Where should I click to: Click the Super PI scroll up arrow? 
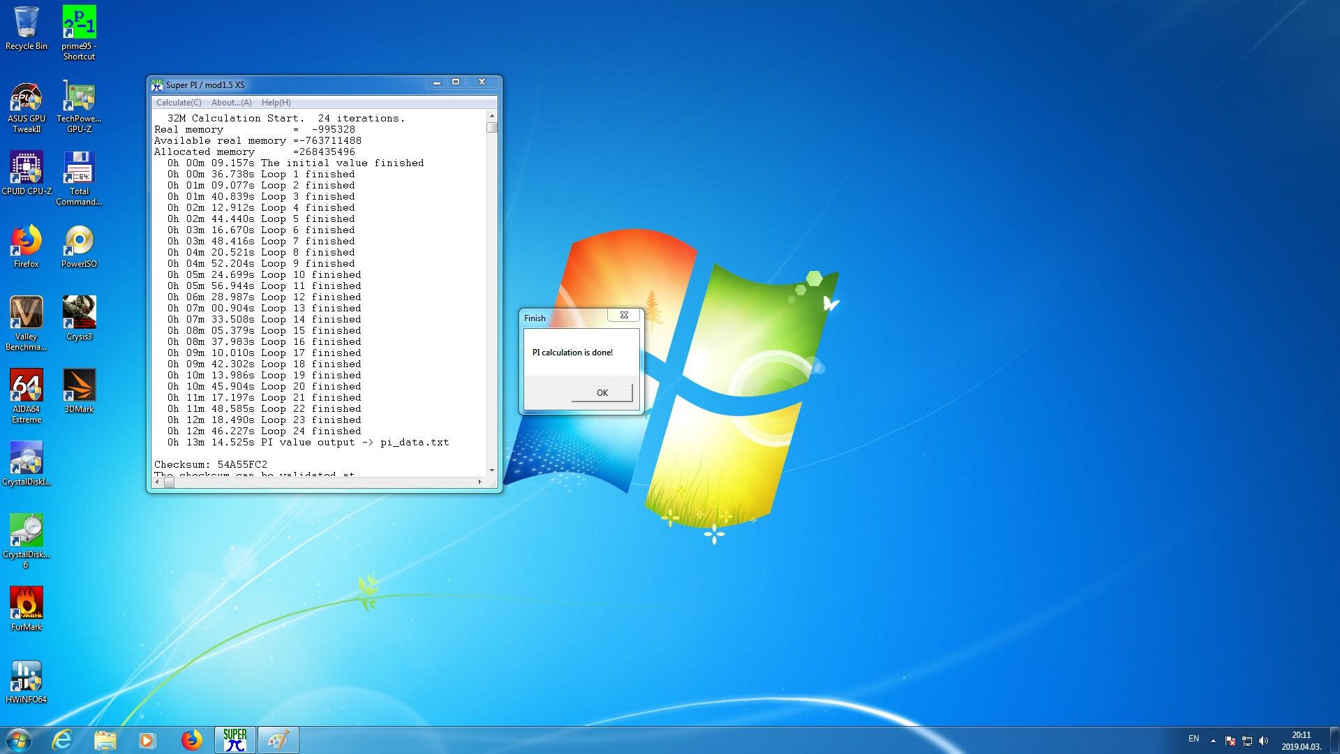click(492, 116)
